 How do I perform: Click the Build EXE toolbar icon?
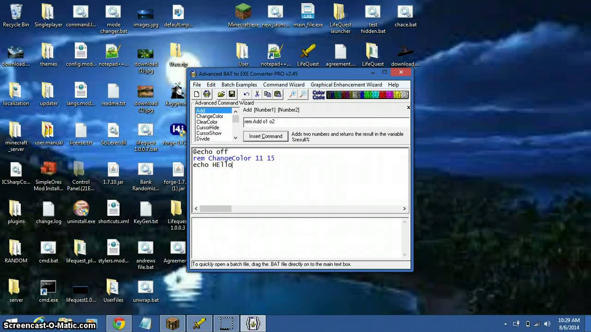[207, 95]
